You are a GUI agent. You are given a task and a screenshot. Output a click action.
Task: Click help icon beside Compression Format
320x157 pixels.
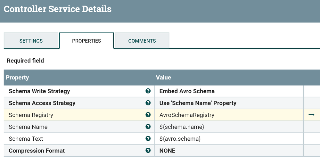[148, 150]
